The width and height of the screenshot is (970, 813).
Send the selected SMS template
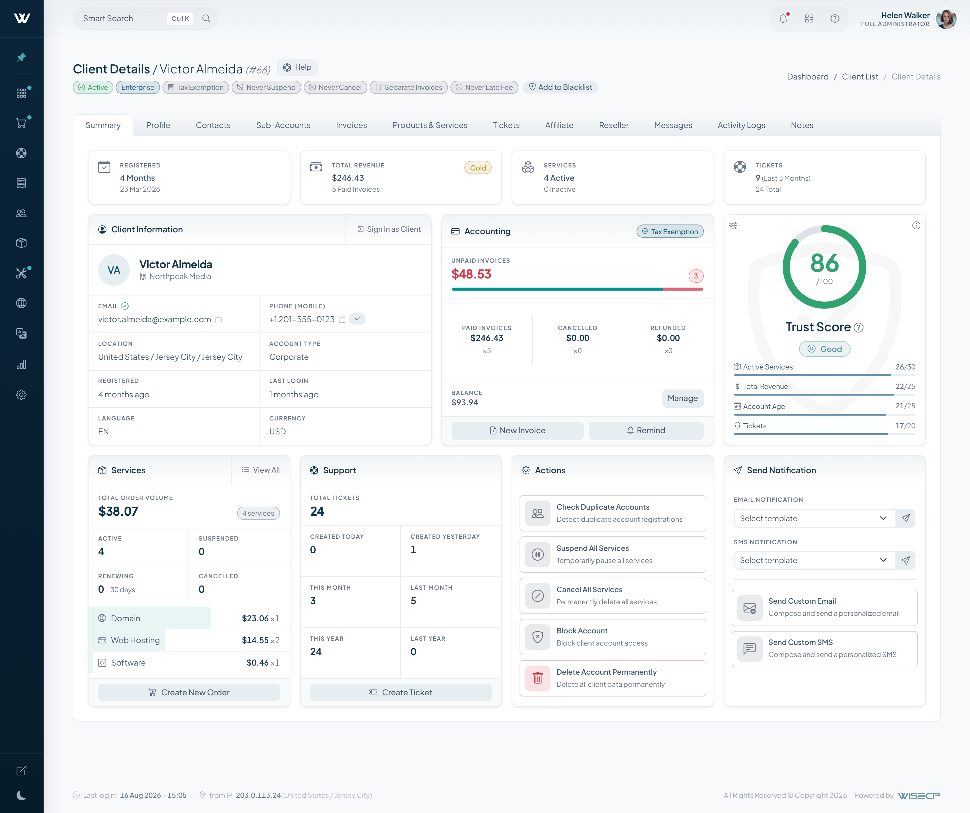point(906,561)
